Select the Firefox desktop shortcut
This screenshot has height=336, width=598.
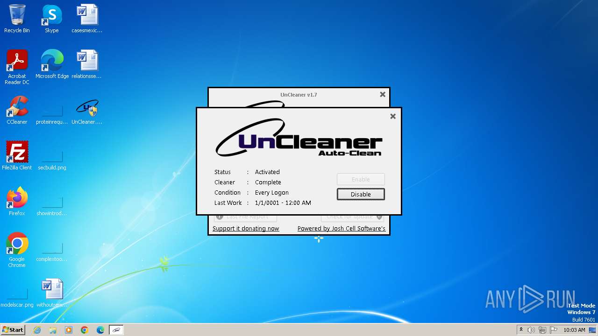[x=17, y=202]
